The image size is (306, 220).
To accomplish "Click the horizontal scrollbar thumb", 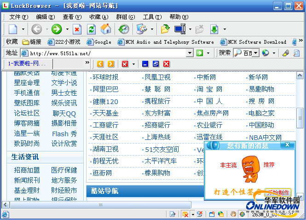I will click(x=100, y=205).
